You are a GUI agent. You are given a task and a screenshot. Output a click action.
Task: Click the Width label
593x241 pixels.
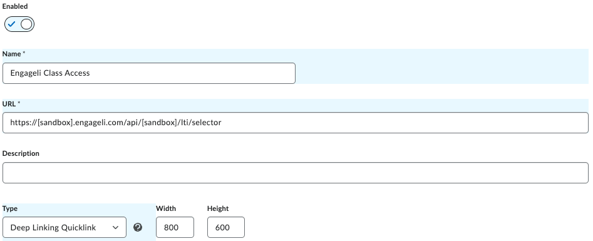166,208
